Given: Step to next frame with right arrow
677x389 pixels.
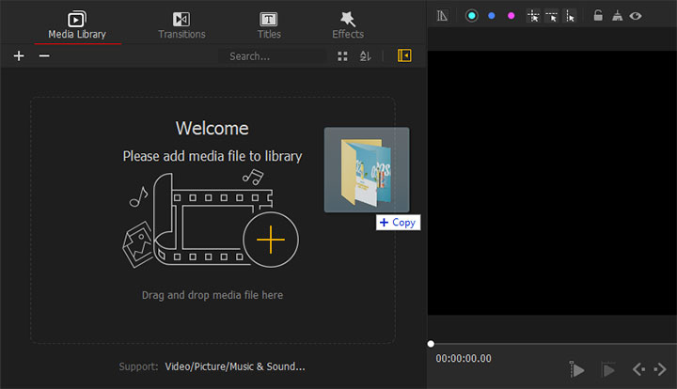Looking at the screenshot, I should [660, 369].
